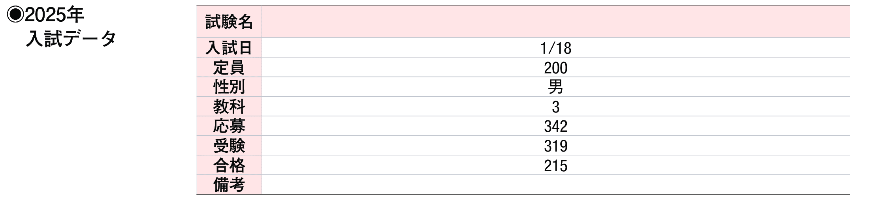Click the applicants value 342

[555, 126]
